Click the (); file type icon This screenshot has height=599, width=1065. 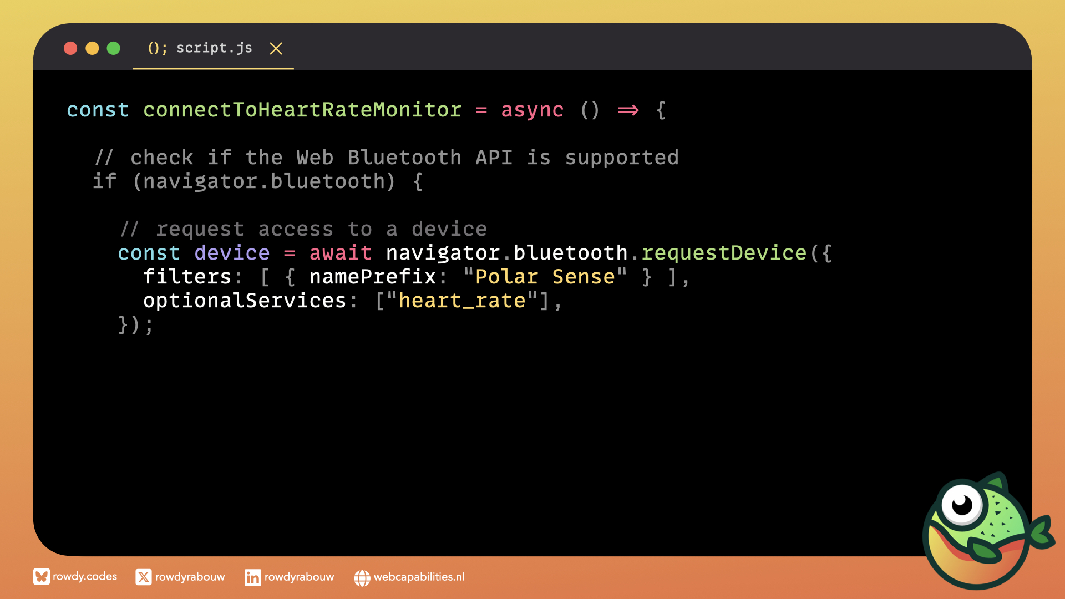(x=157, y=48)
